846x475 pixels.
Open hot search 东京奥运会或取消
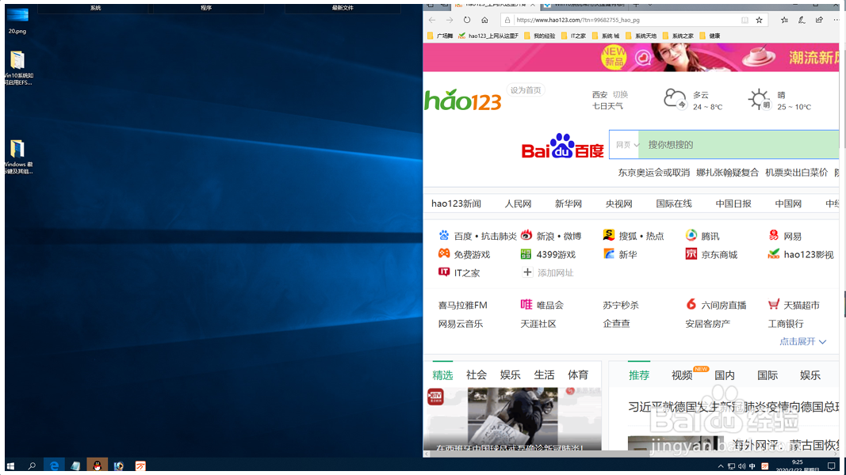(x=654, y=173)
